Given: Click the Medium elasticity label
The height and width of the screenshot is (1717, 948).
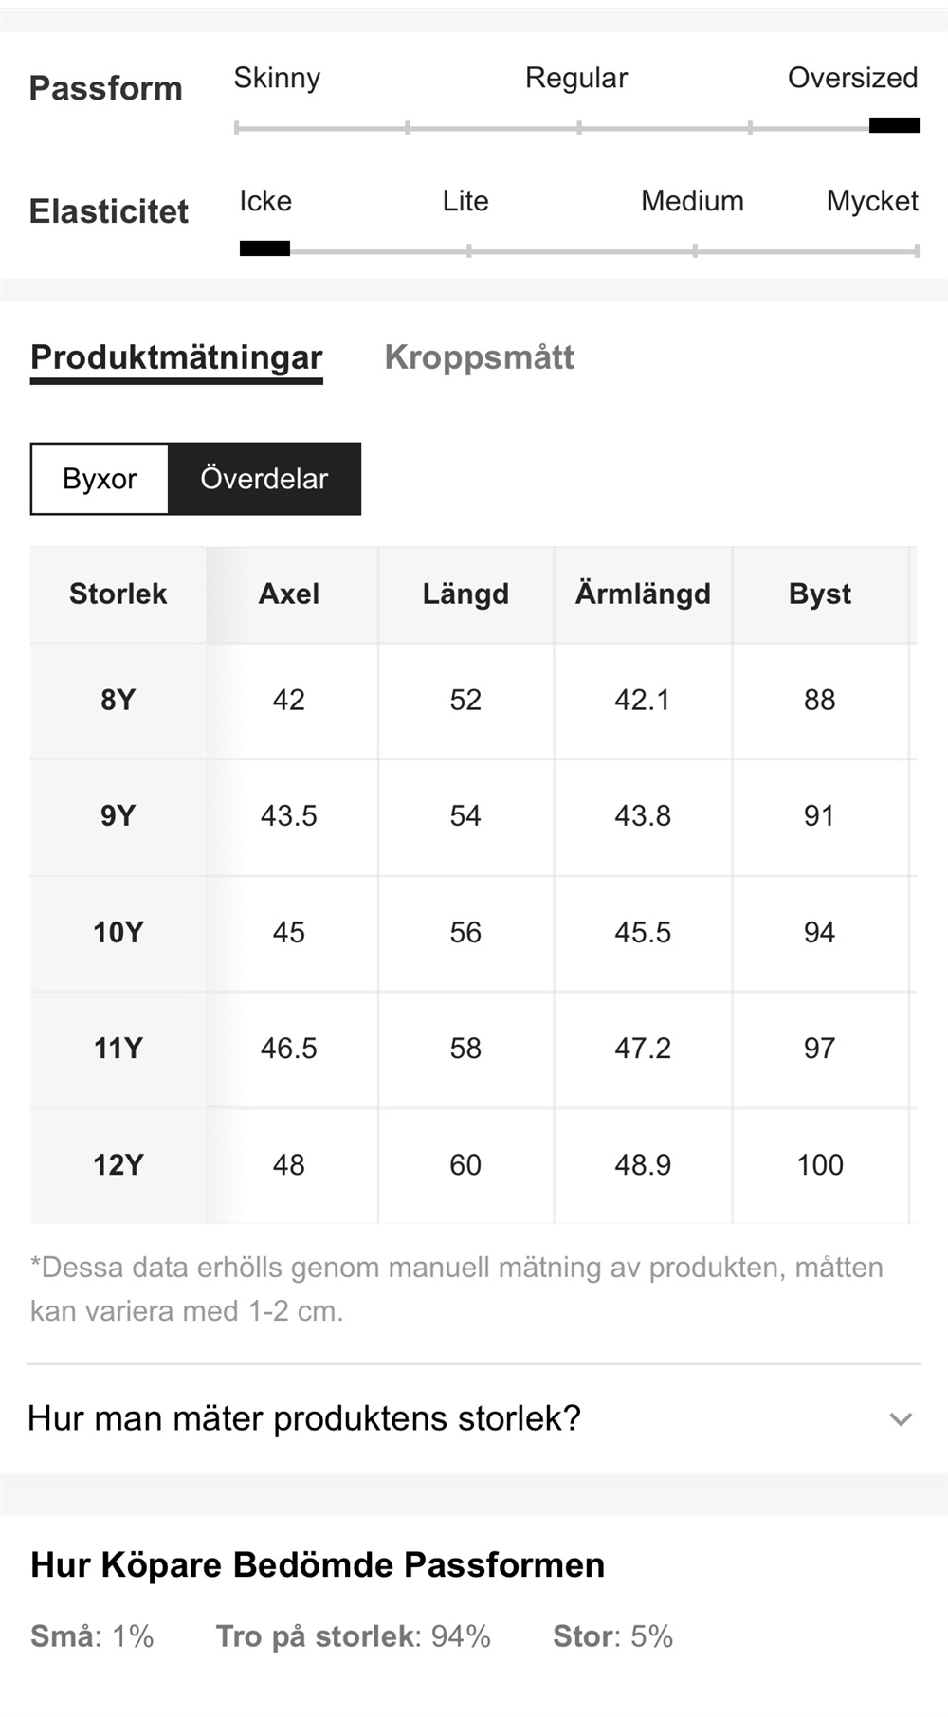Looking at the screenshot, I should [692, 201].
